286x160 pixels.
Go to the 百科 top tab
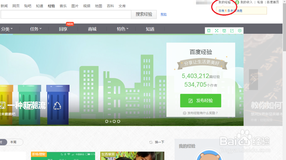pyautogui.click(x=110, y=6)
